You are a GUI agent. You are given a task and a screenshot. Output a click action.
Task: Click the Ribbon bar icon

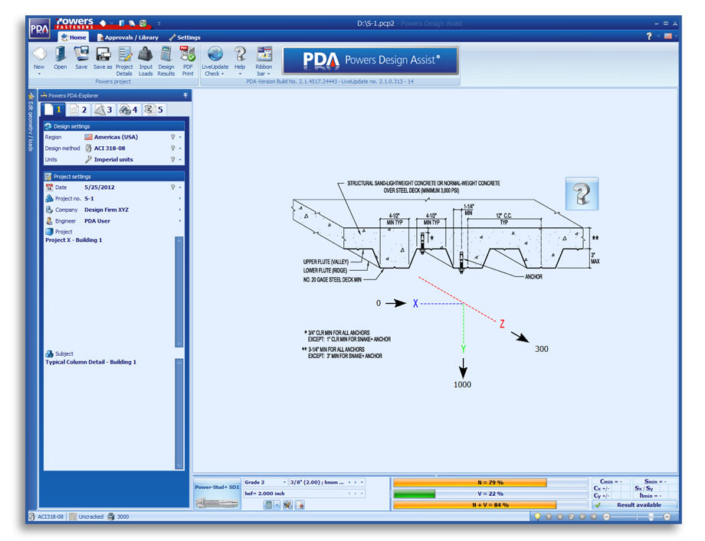coord(264,55)
